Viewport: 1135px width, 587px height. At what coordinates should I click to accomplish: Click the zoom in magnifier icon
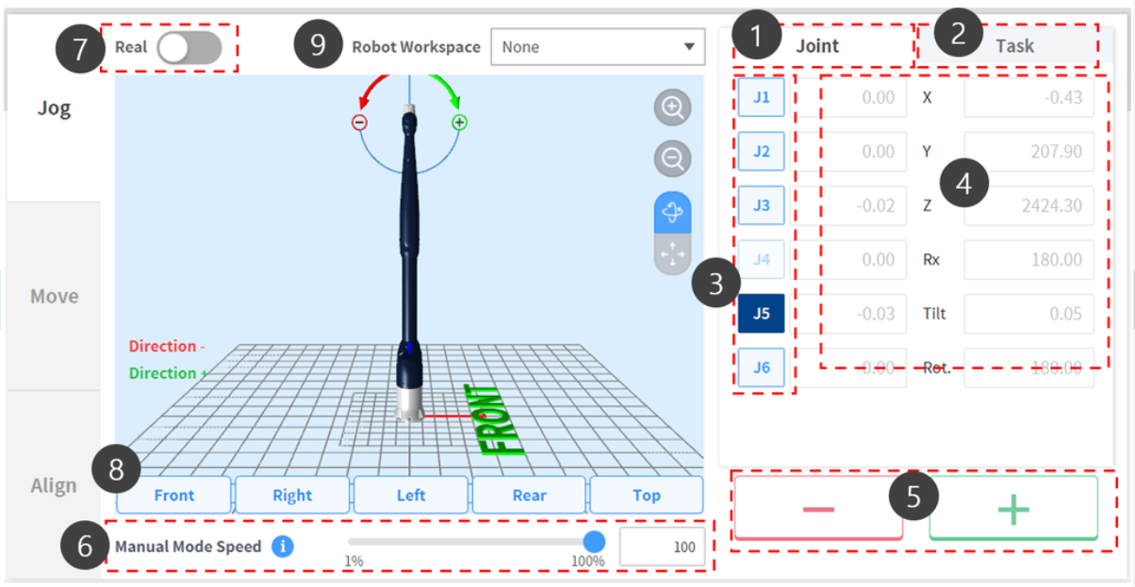click(x=672, y=108)
